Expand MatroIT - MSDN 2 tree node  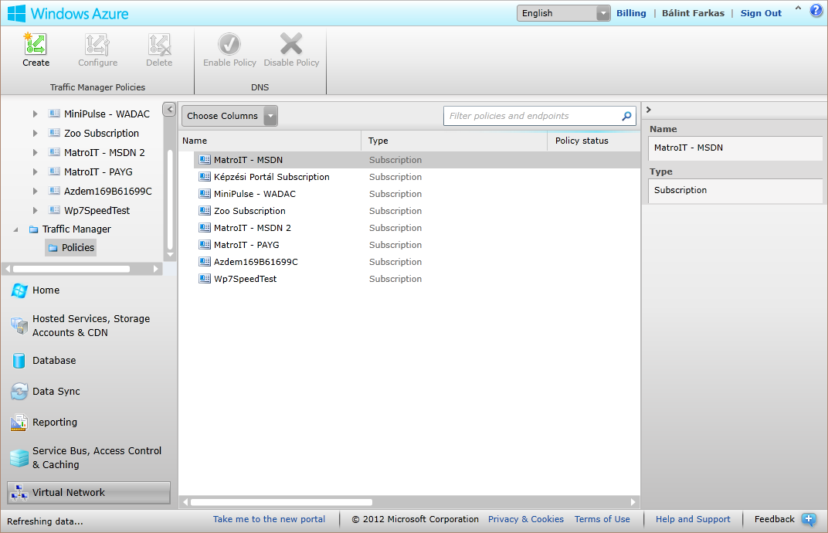(35, 153)
